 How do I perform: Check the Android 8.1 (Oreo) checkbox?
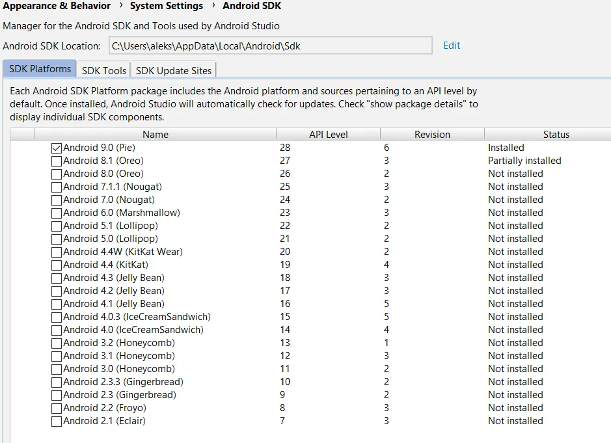tap(57, 161)
